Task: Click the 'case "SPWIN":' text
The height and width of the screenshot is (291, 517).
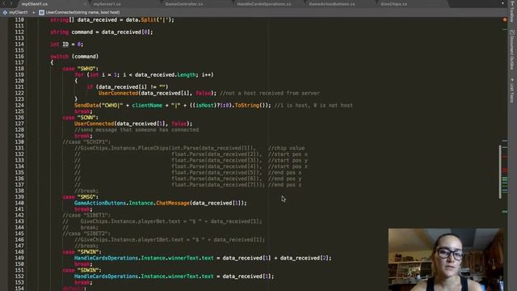Action: click(x=82, y=251)
